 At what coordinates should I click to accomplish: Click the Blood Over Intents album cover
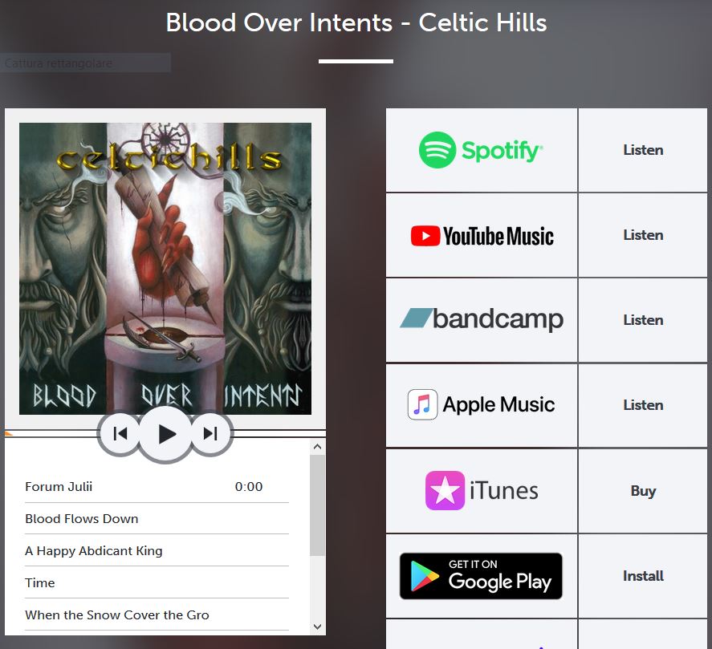pyautogui.click(x=165, y=269)
